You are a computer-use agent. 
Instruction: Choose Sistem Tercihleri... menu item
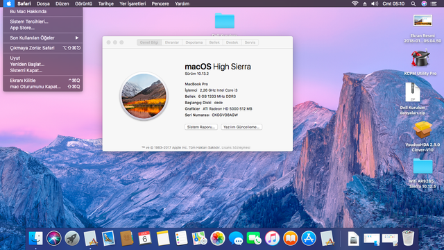43,22
